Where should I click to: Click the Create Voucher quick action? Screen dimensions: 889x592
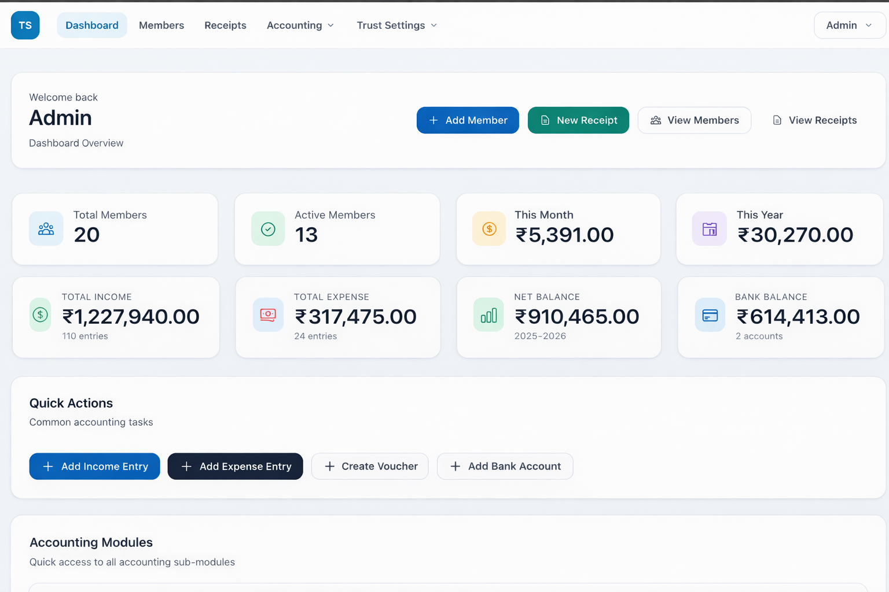pyautogui.click(x=370, y=467)
